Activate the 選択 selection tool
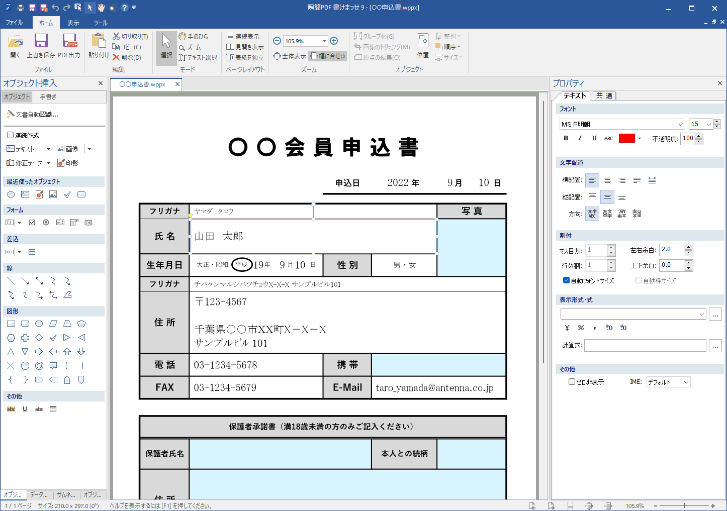Image resolution: width=727 pixels, height=511 pixels. [166, 47]
